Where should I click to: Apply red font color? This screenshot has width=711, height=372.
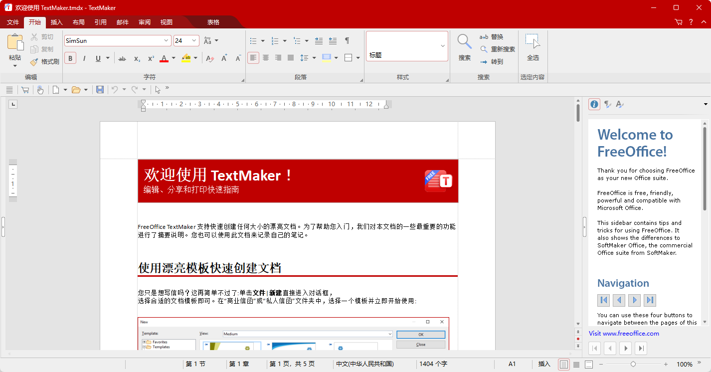(164, 58)
